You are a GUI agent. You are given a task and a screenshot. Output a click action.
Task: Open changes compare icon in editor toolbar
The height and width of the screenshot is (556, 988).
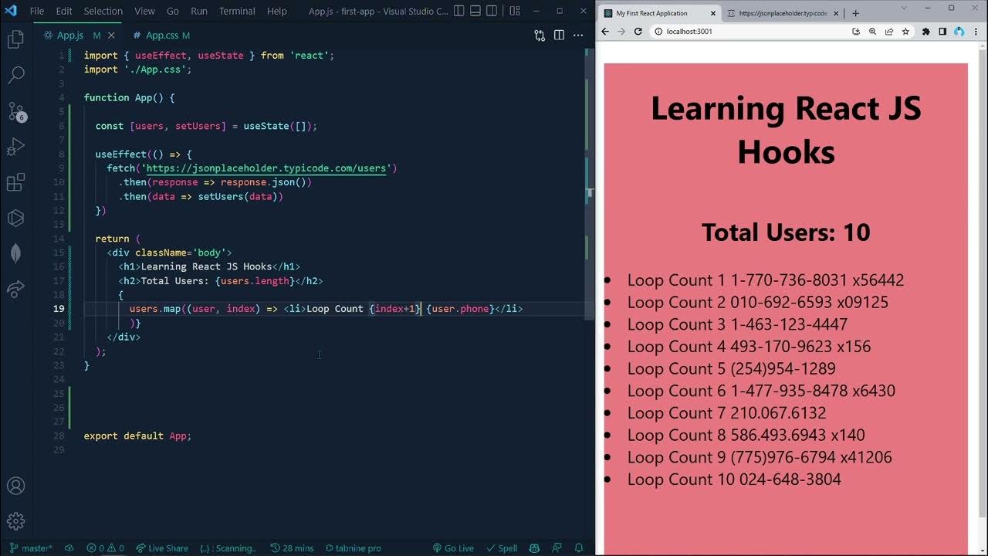[x=540, y=36]
